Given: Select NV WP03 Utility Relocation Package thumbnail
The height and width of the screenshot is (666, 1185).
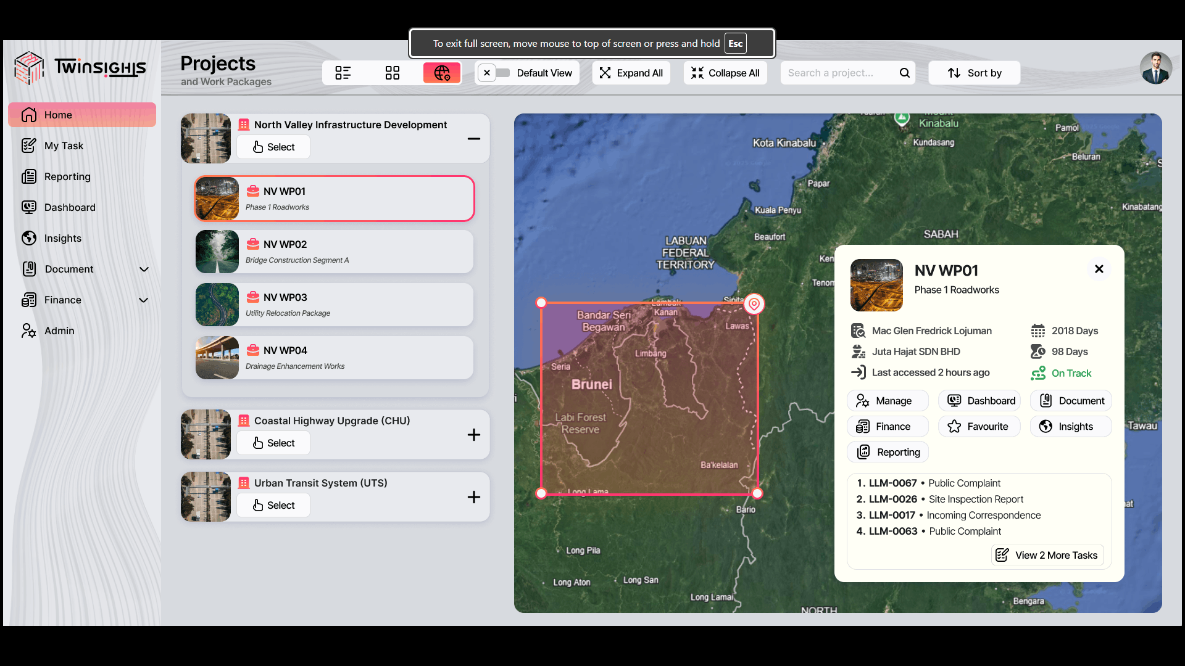Looking at the screenshot, I should (x=217, y=305).
